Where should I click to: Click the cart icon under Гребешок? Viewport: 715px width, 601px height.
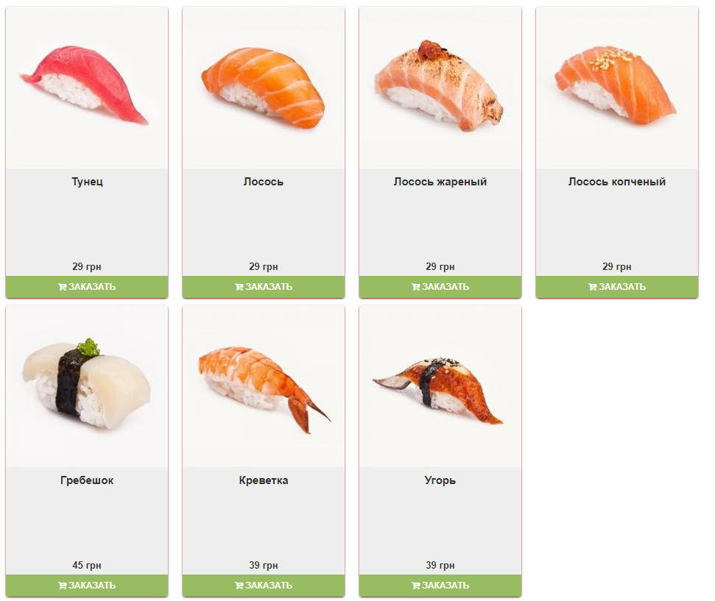coord(63,586)
